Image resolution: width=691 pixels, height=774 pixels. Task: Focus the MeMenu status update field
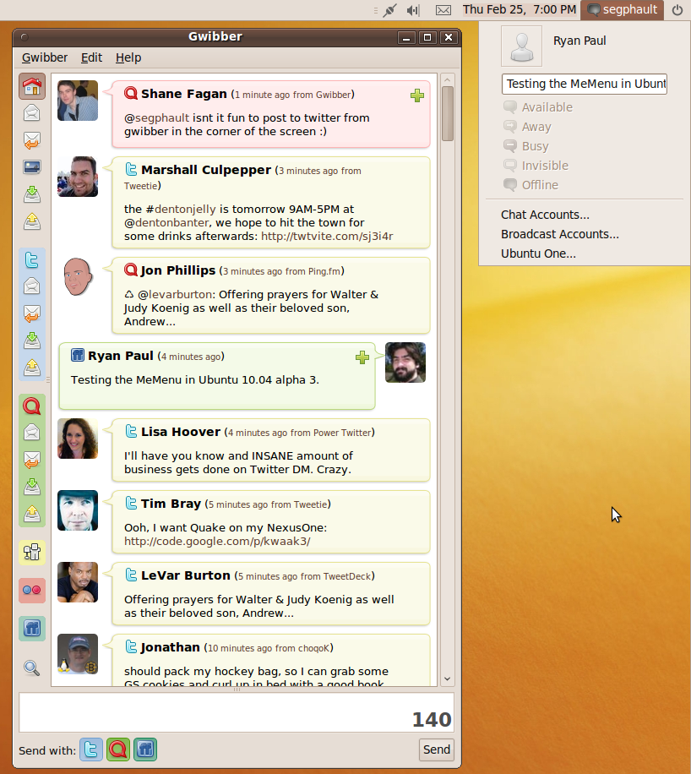585,84
